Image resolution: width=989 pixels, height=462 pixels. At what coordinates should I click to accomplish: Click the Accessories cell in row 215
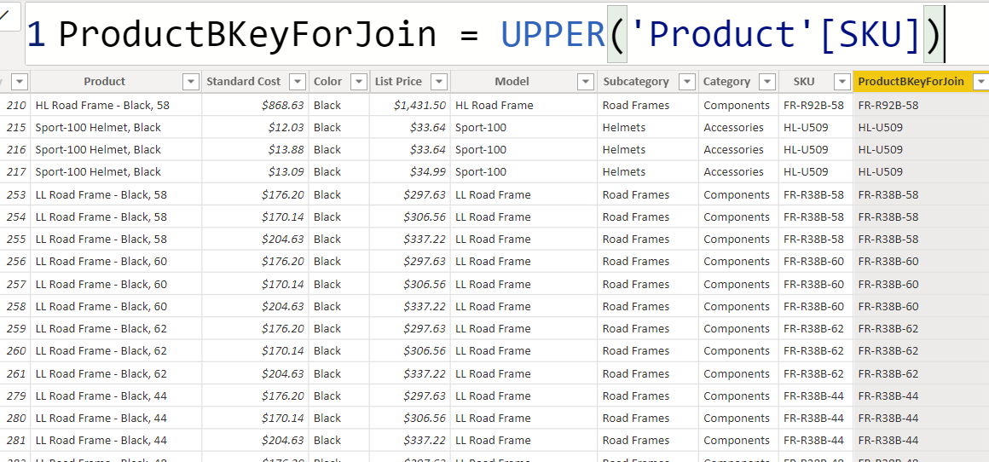(x=733, y=128)
